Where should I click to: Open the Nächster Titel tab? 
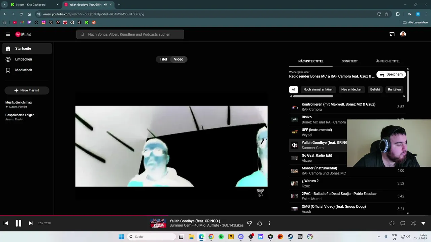311,61
